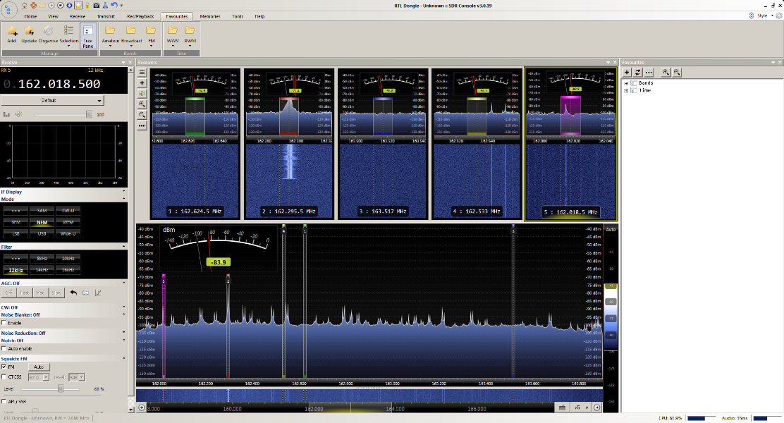Click the Add favourite star icon
Viewport: 784px width, 423px height.
(x=12, y=32)
